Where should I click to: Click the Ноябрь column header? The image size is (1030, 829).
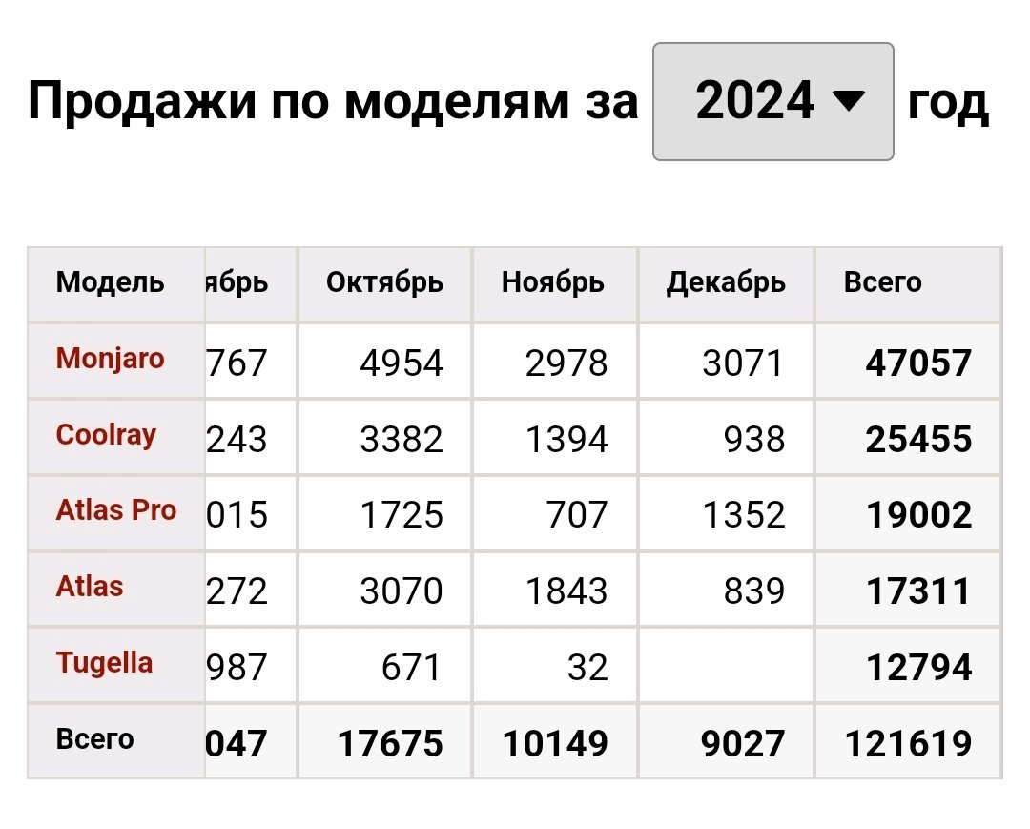[553, 282]
